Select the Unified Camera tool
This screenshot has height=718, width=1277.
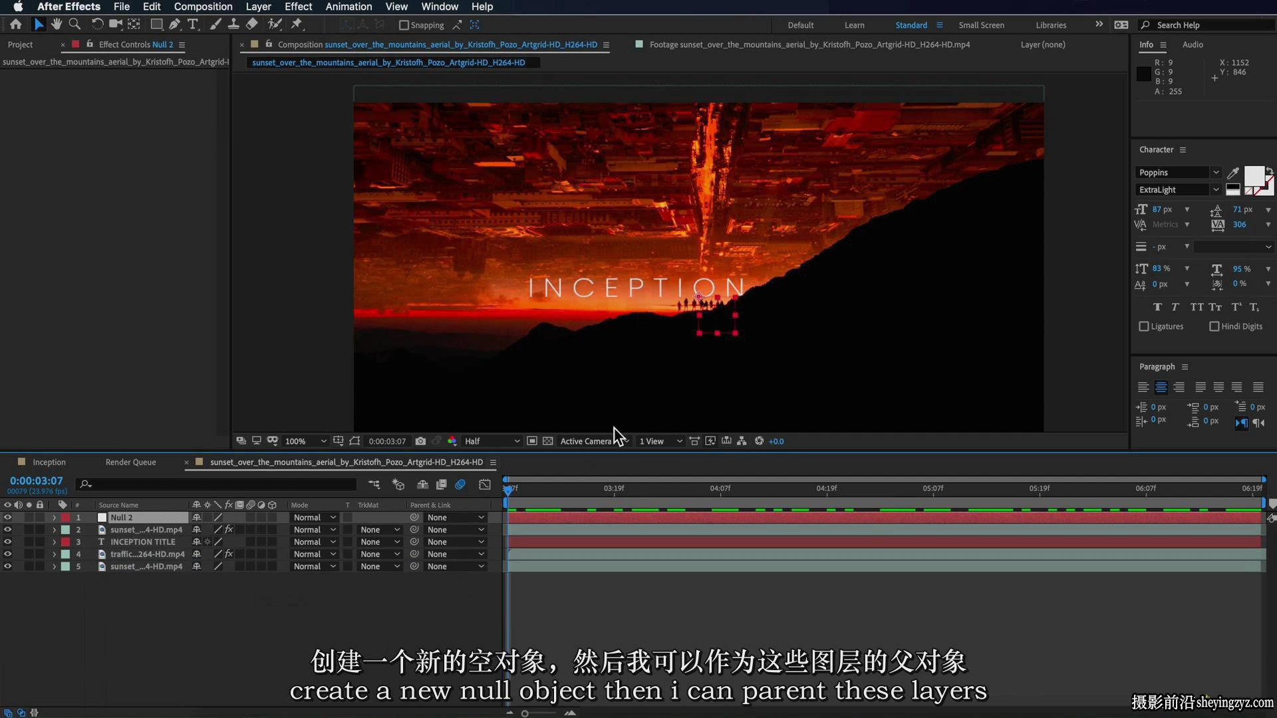(x=115, y=25)
